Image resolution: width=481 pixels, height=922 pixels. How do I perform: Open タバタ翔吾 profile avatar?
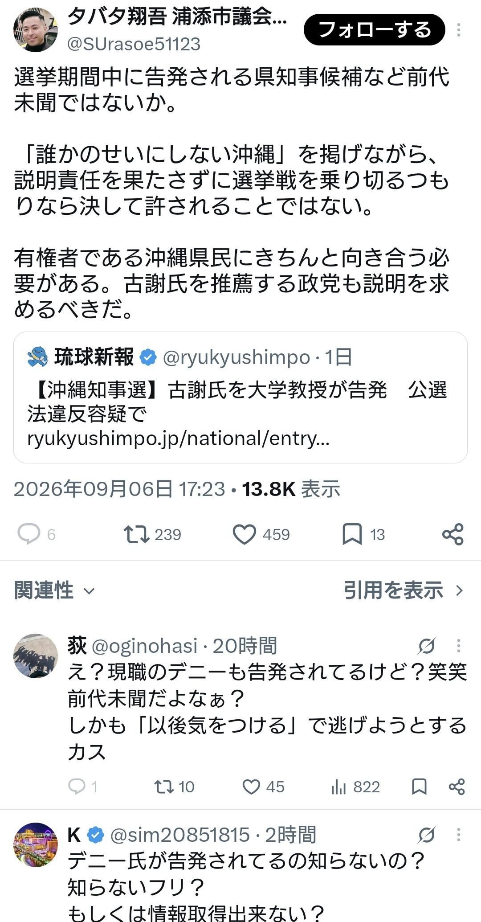[x=36, y=30]
